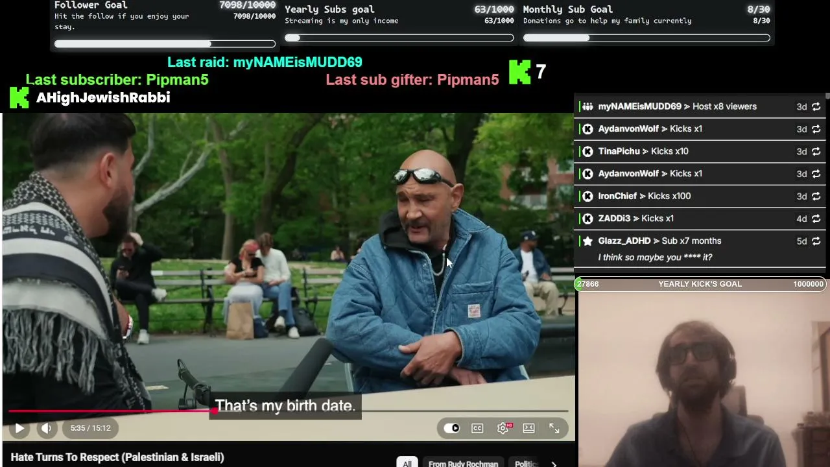The width and height of the screenshot is (830, 467).
Task: Toggle the autoplay switch in video controls
Action: (451, 428)
